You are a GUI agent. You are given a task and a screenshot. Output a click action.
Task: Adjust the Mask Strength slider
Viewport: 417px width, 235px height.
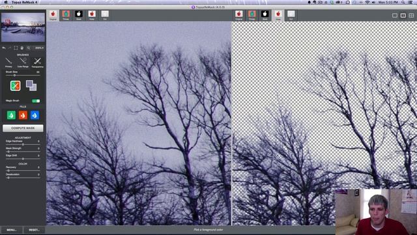point(23,151)
